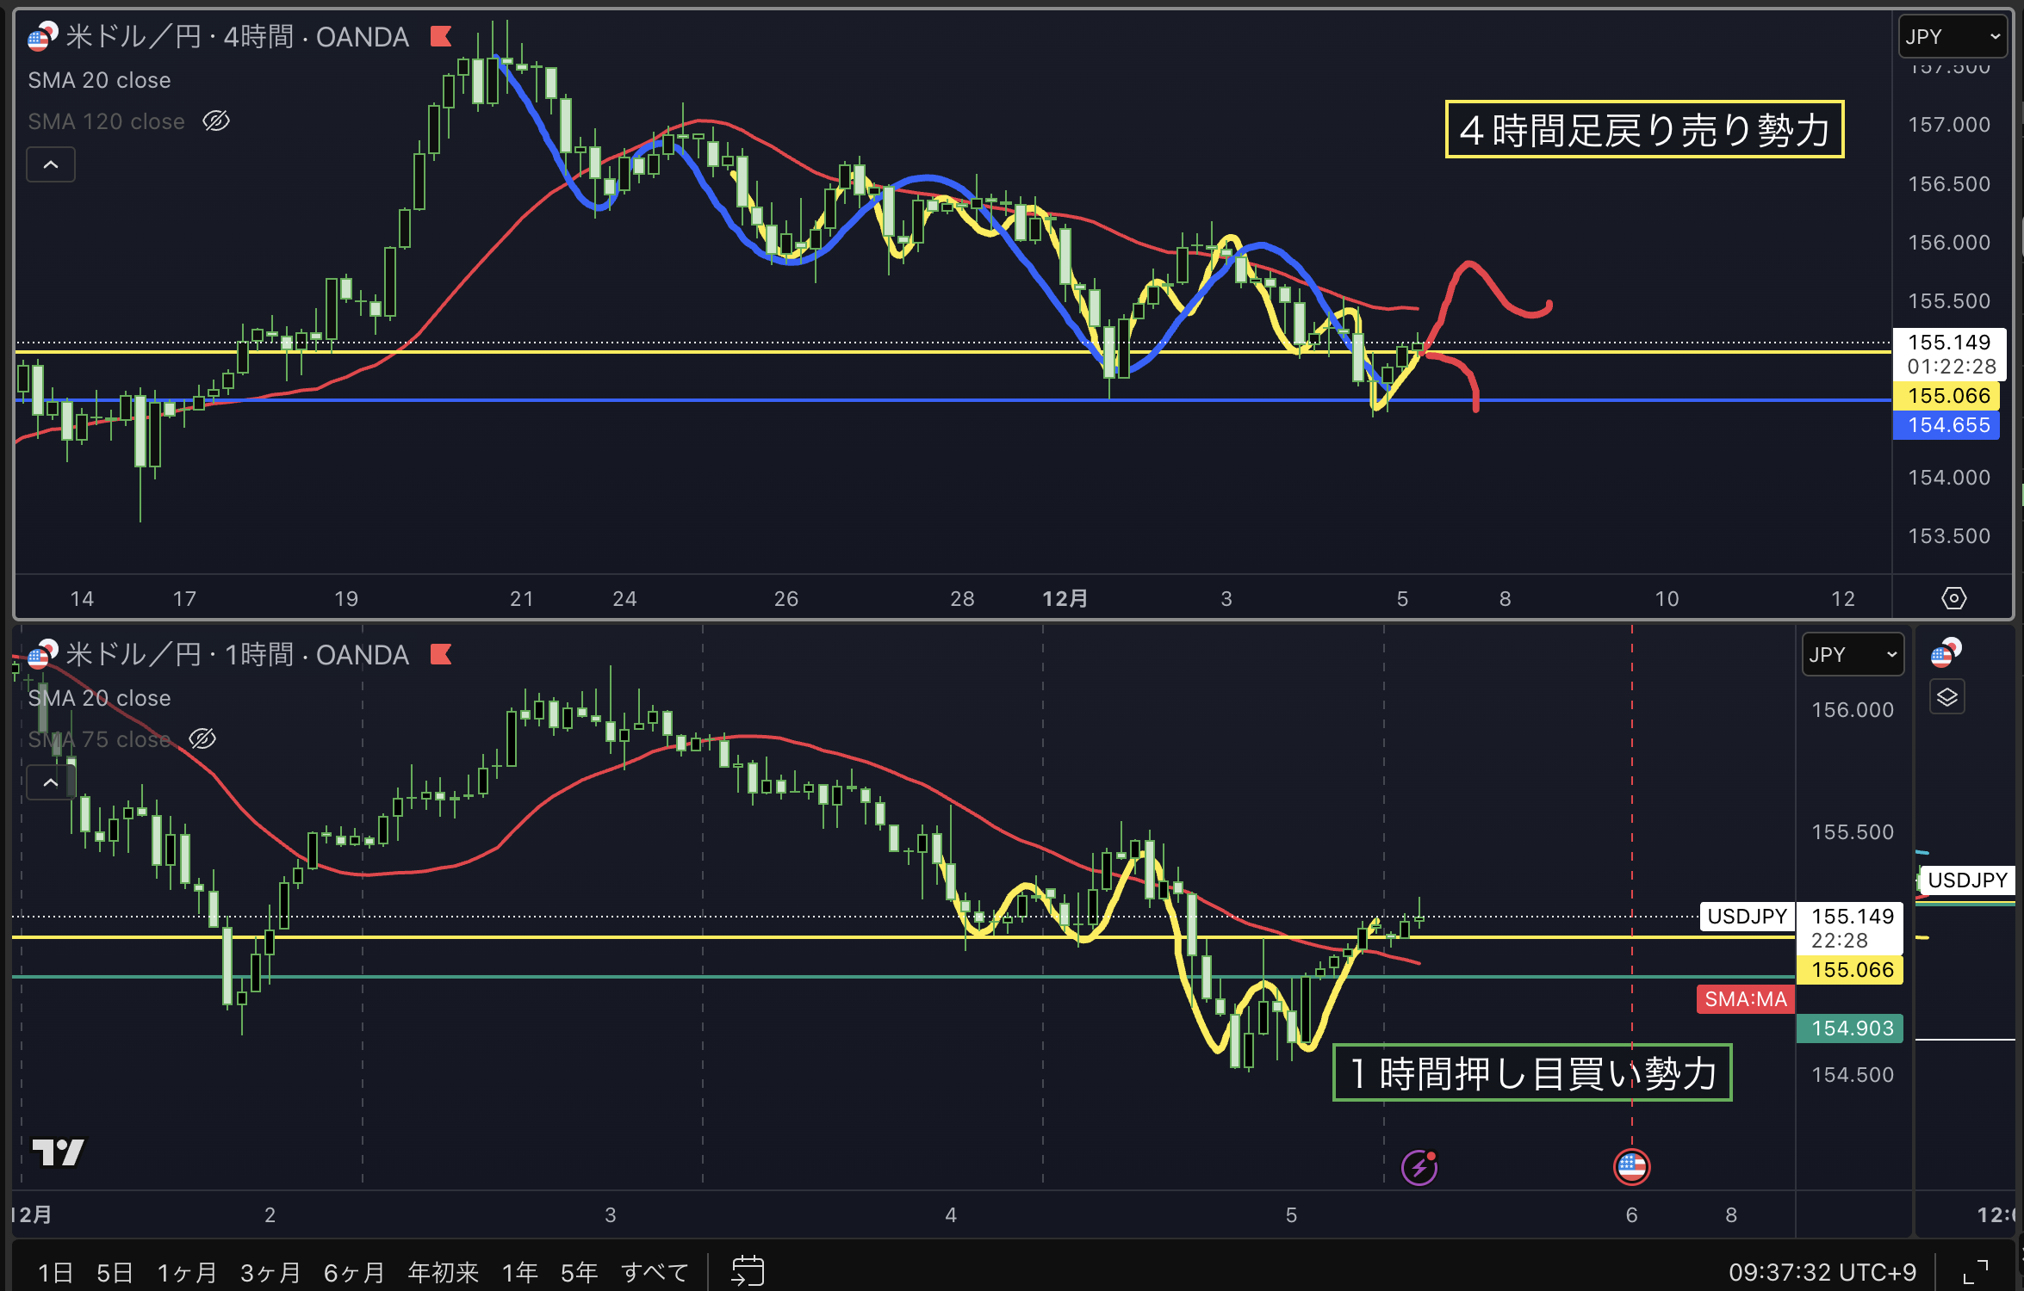Click the 09:37:32 UTC+9 timezone button
Screen dimensions: 2024x1291
click(1822, 1272)
